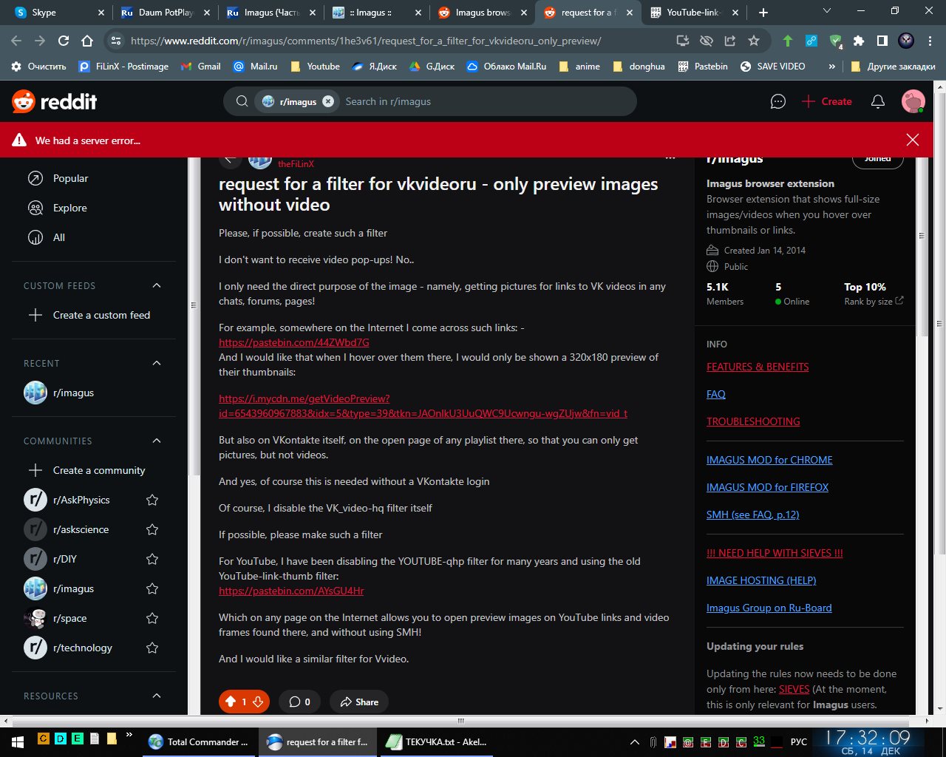The height and width of the screenshot is (757, 946).
Task: Open the extensions puzzle icon
Action: point(859,41)
